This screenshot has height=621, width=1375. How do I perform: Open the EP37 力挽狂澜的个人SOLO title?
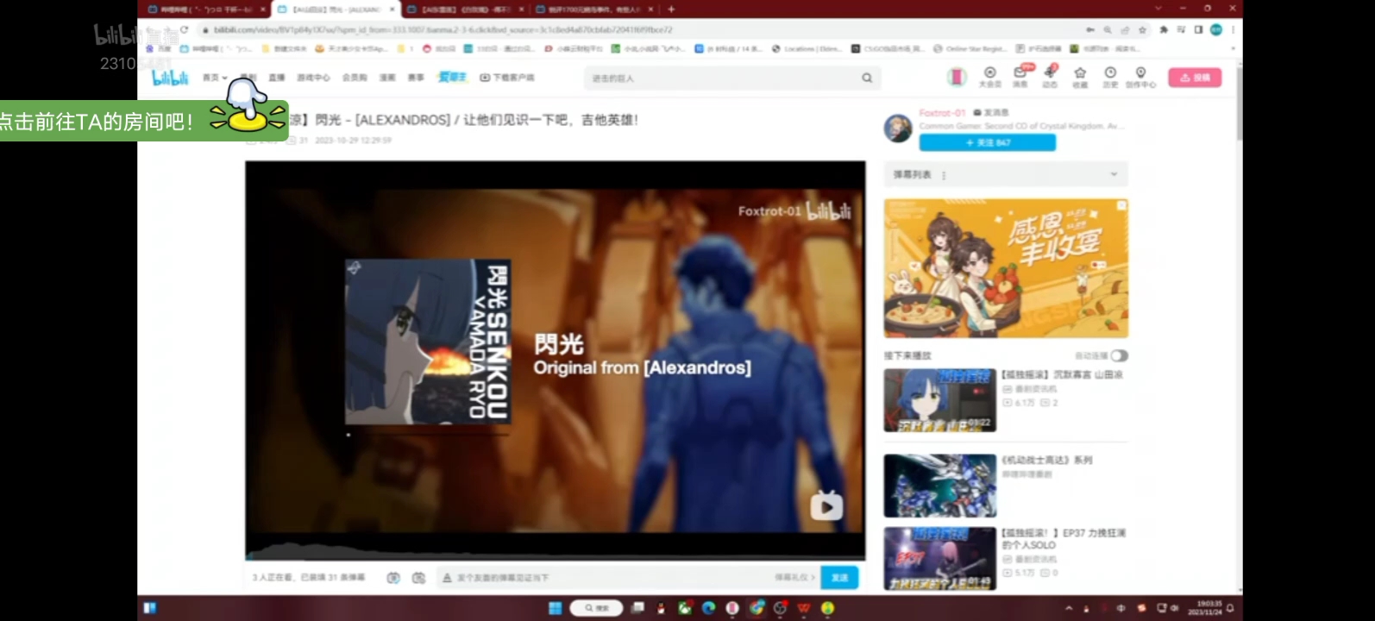1064,539
